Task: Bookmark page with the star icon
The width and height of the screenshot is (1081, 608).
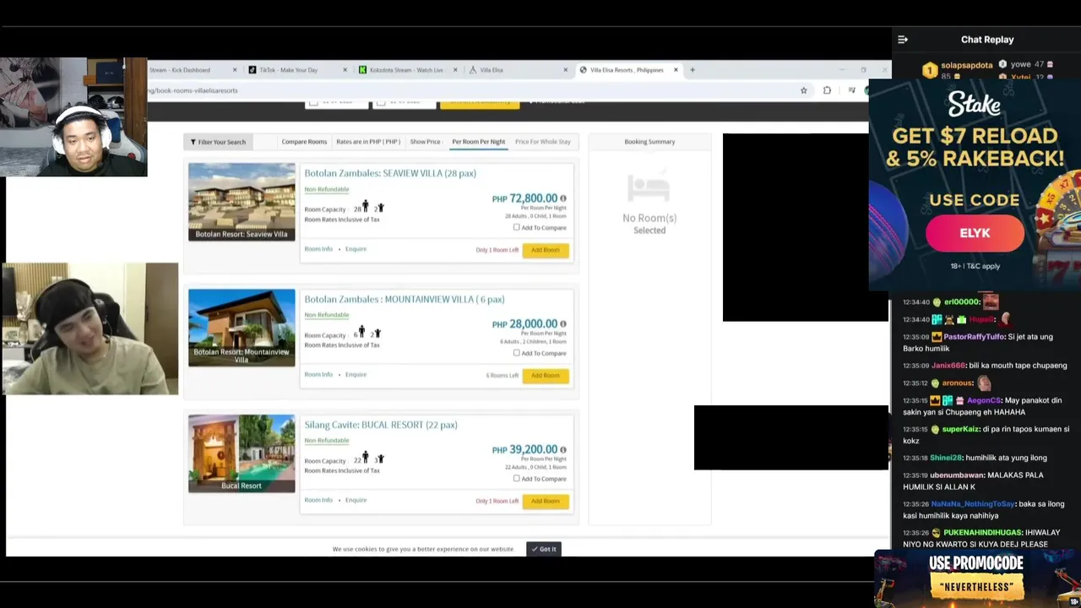Action: coord(803,90)
